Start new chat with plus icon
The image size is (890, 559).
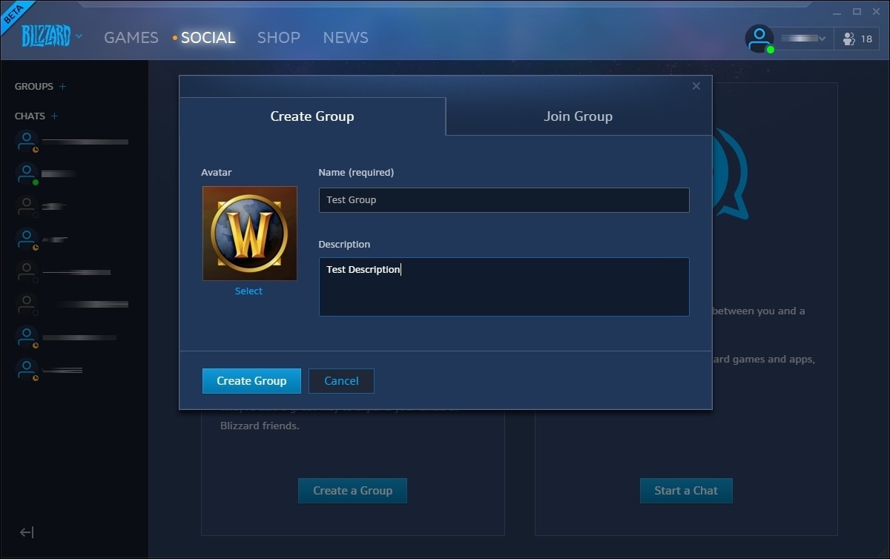tap(54, 116)
